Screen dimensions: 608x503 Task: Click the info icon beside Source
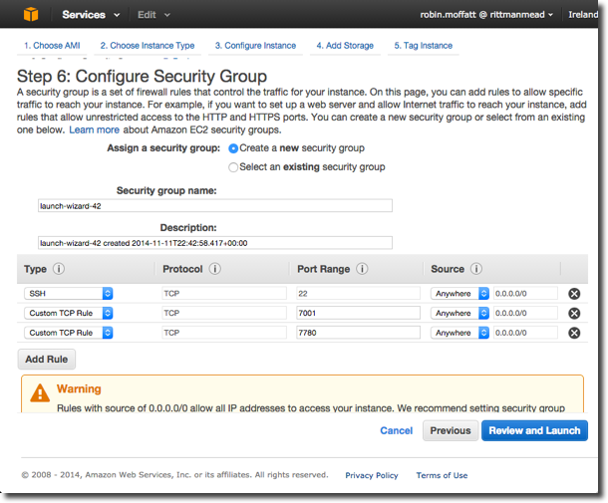476,269
